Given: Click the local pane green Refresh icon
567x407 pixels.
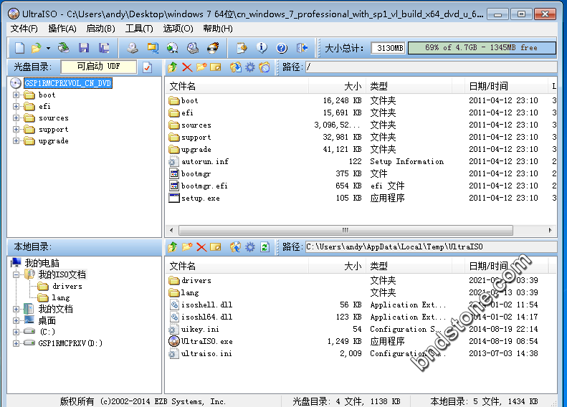Looking at the screenshot, I should pyautogui.click(x=265, y=247).
